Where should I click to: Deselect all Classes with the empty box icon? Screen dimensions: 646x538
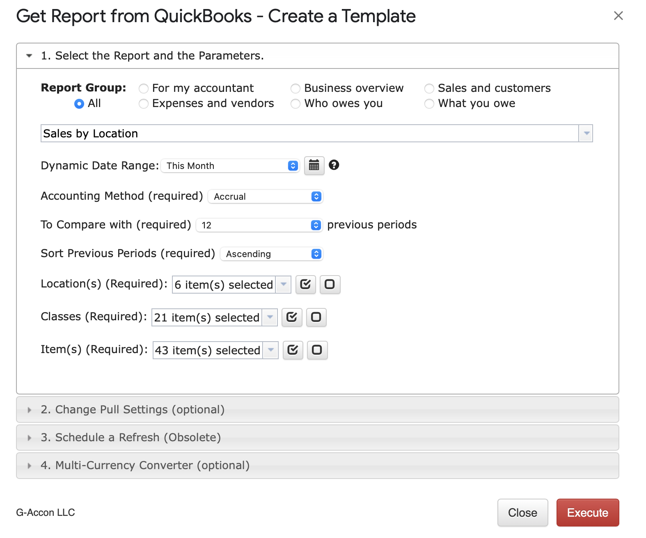[x=316, y=317]
